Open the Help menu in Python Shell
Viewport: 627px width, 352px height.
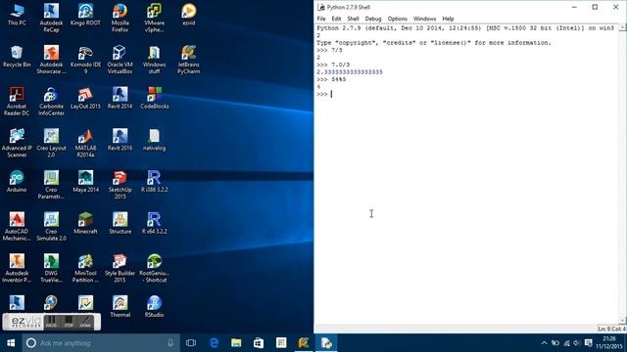[448, 19]
